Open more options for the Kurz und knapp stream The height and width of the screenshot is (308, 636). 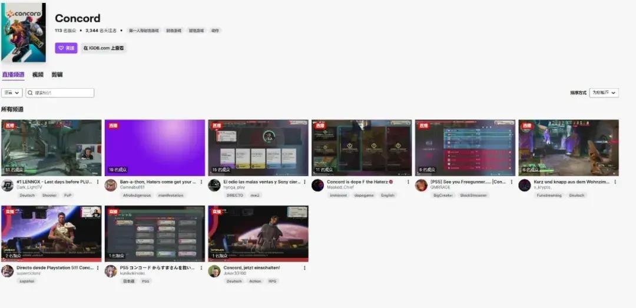pyautogui.click(x=615, y=182)
